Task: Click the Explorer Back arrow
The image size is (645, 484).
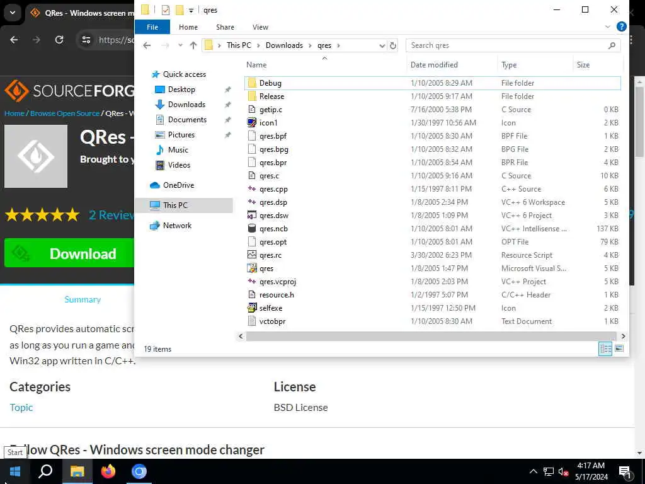Action: coord(147,45)
